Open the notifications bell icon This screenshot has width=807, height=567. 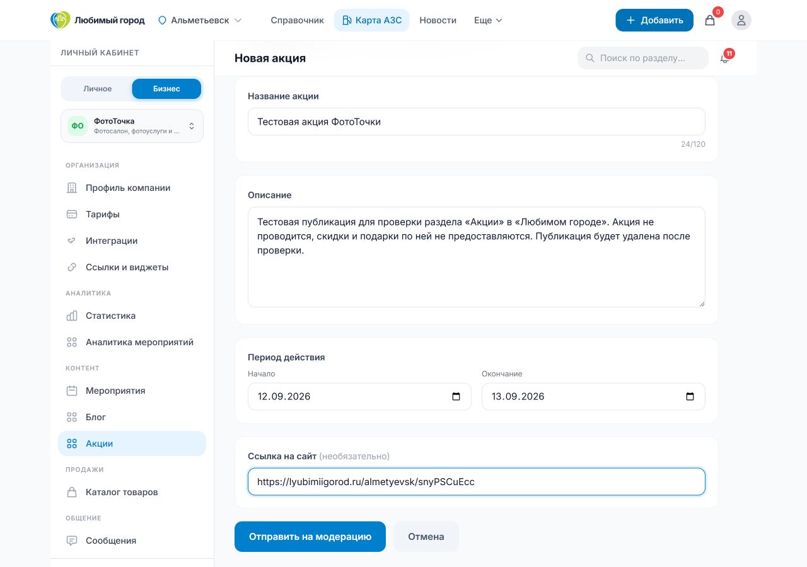[x=725, y=58]
